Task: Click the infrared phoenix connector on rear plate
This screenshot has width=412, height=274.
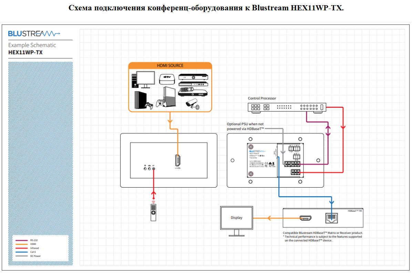Action: [x=295, y=172]
